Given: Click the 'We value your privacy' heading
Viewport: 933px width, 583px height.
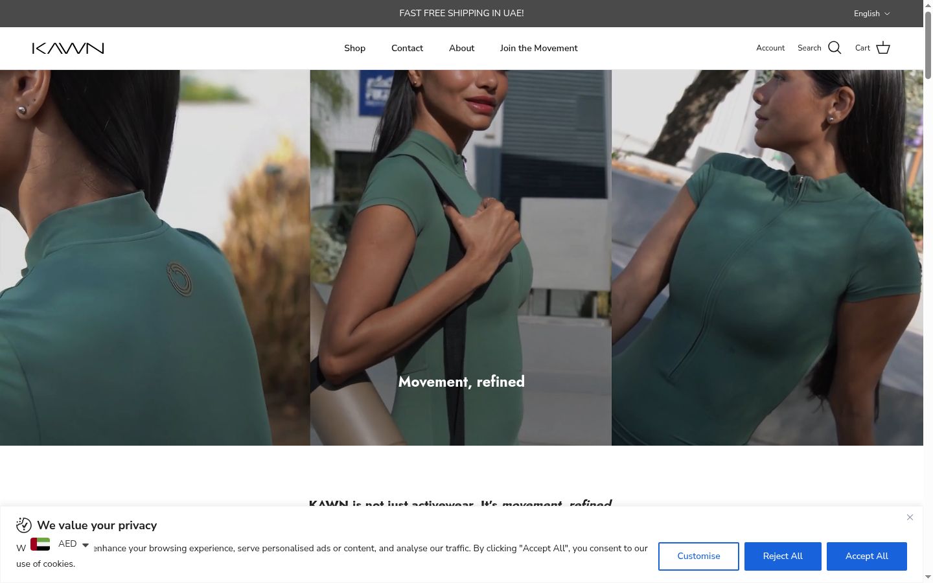Looking at the screenshot, I should 97,525.
